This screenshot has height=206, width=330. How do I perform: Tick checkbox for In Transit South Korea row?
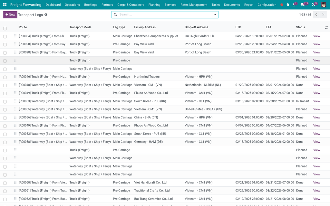point(5,101)
